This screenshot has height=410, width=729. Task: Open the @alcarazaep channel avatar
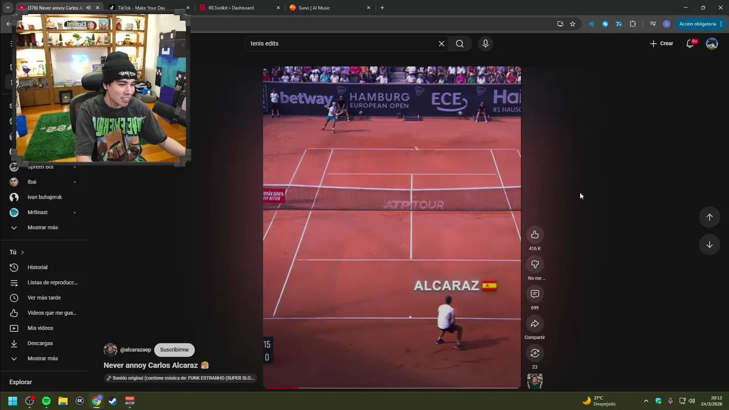[110, 350]
